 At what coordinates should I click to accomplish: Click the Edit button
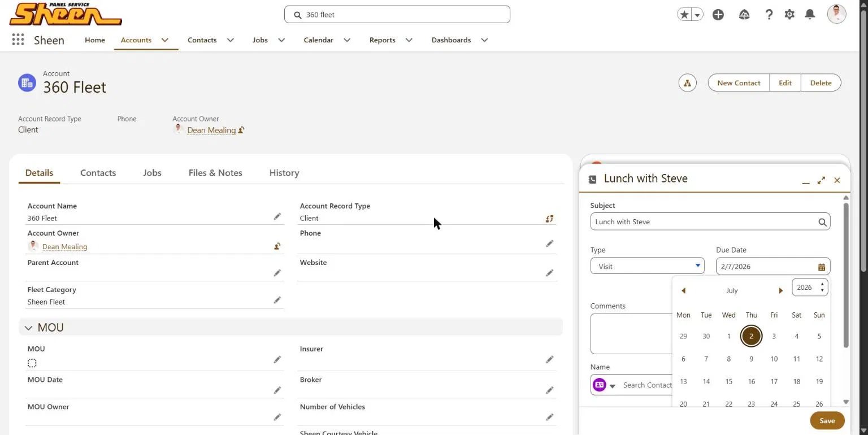(x=785, y=83)
